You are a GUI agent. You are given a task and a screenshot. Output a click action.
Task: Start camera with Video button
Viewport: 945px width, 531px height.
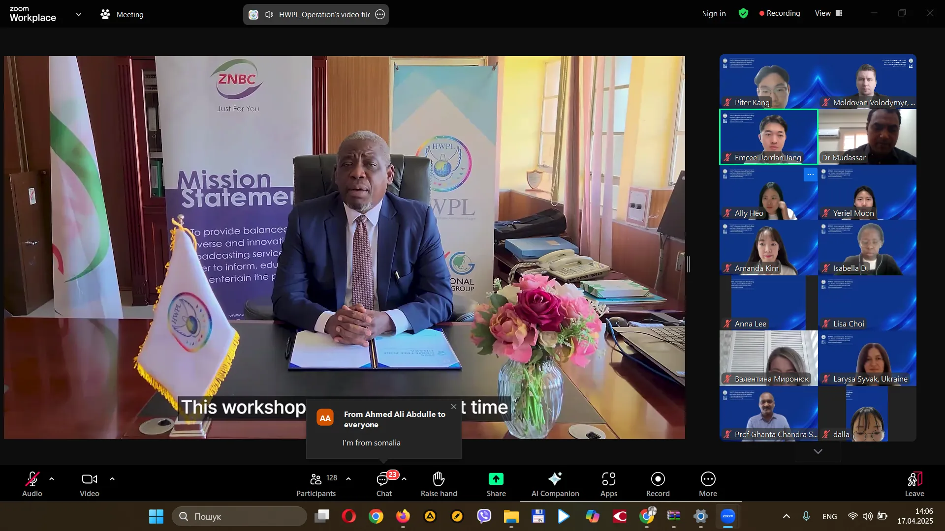tap(90, 484)
